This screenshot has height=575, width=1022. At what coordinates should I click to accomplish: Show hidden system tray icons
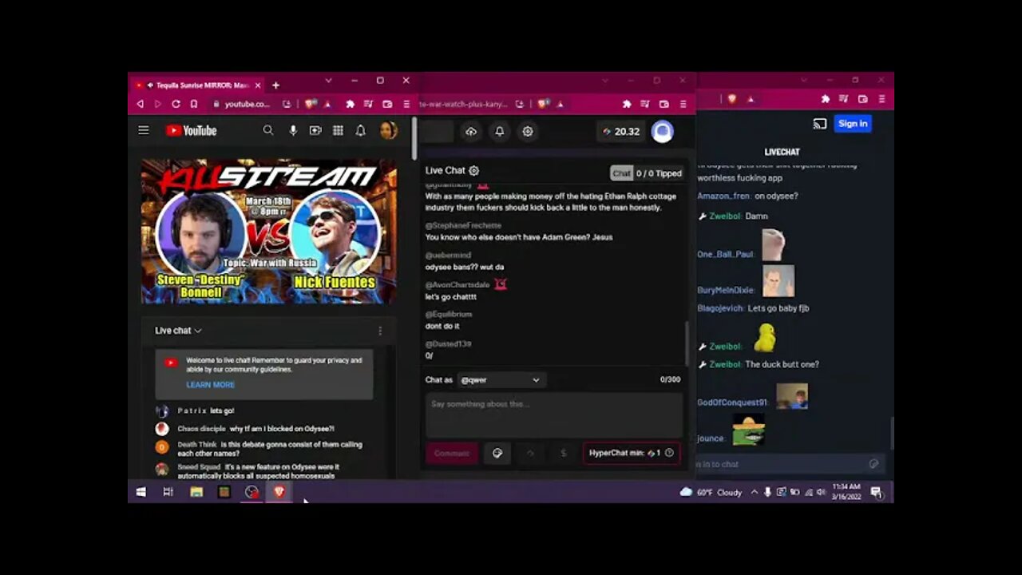click(754, 492)
